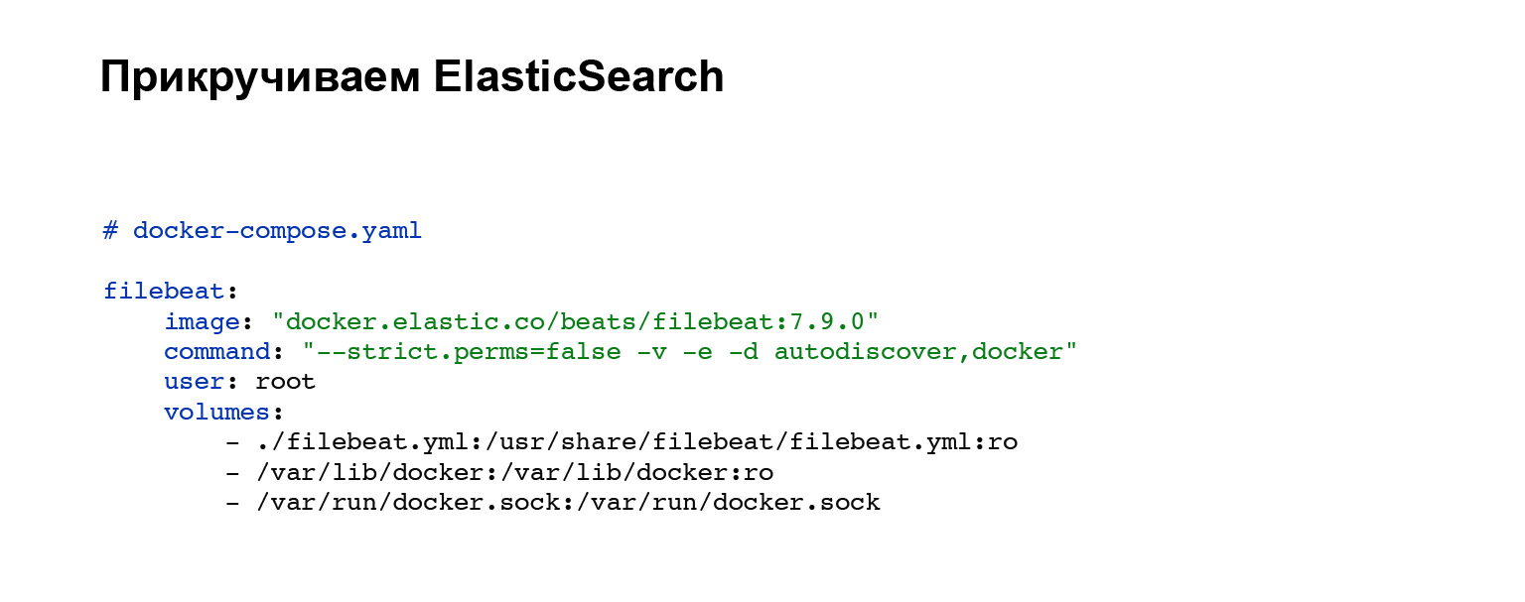Click the "user" key
The image size is (1525, 602).
click(x=194, y=382)
